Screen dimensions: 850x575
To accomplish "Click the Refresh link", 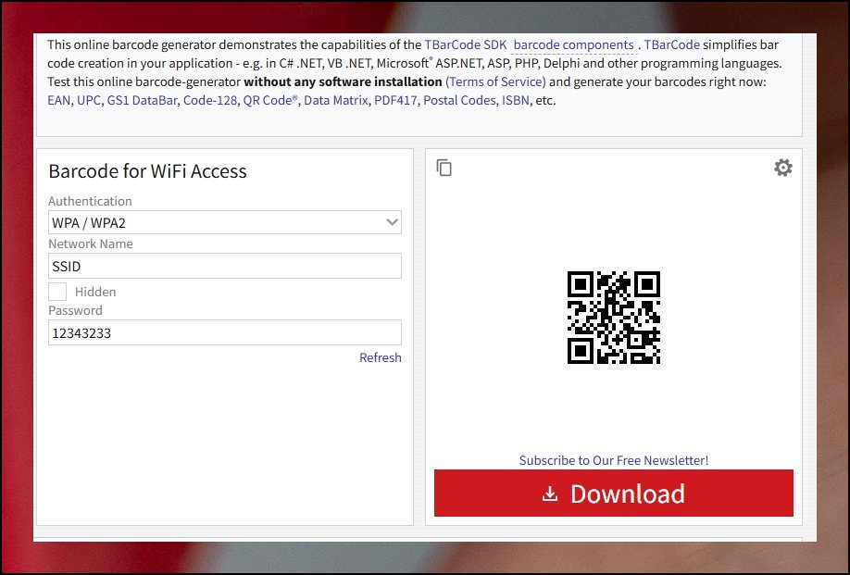I will (x=381, y=357).
